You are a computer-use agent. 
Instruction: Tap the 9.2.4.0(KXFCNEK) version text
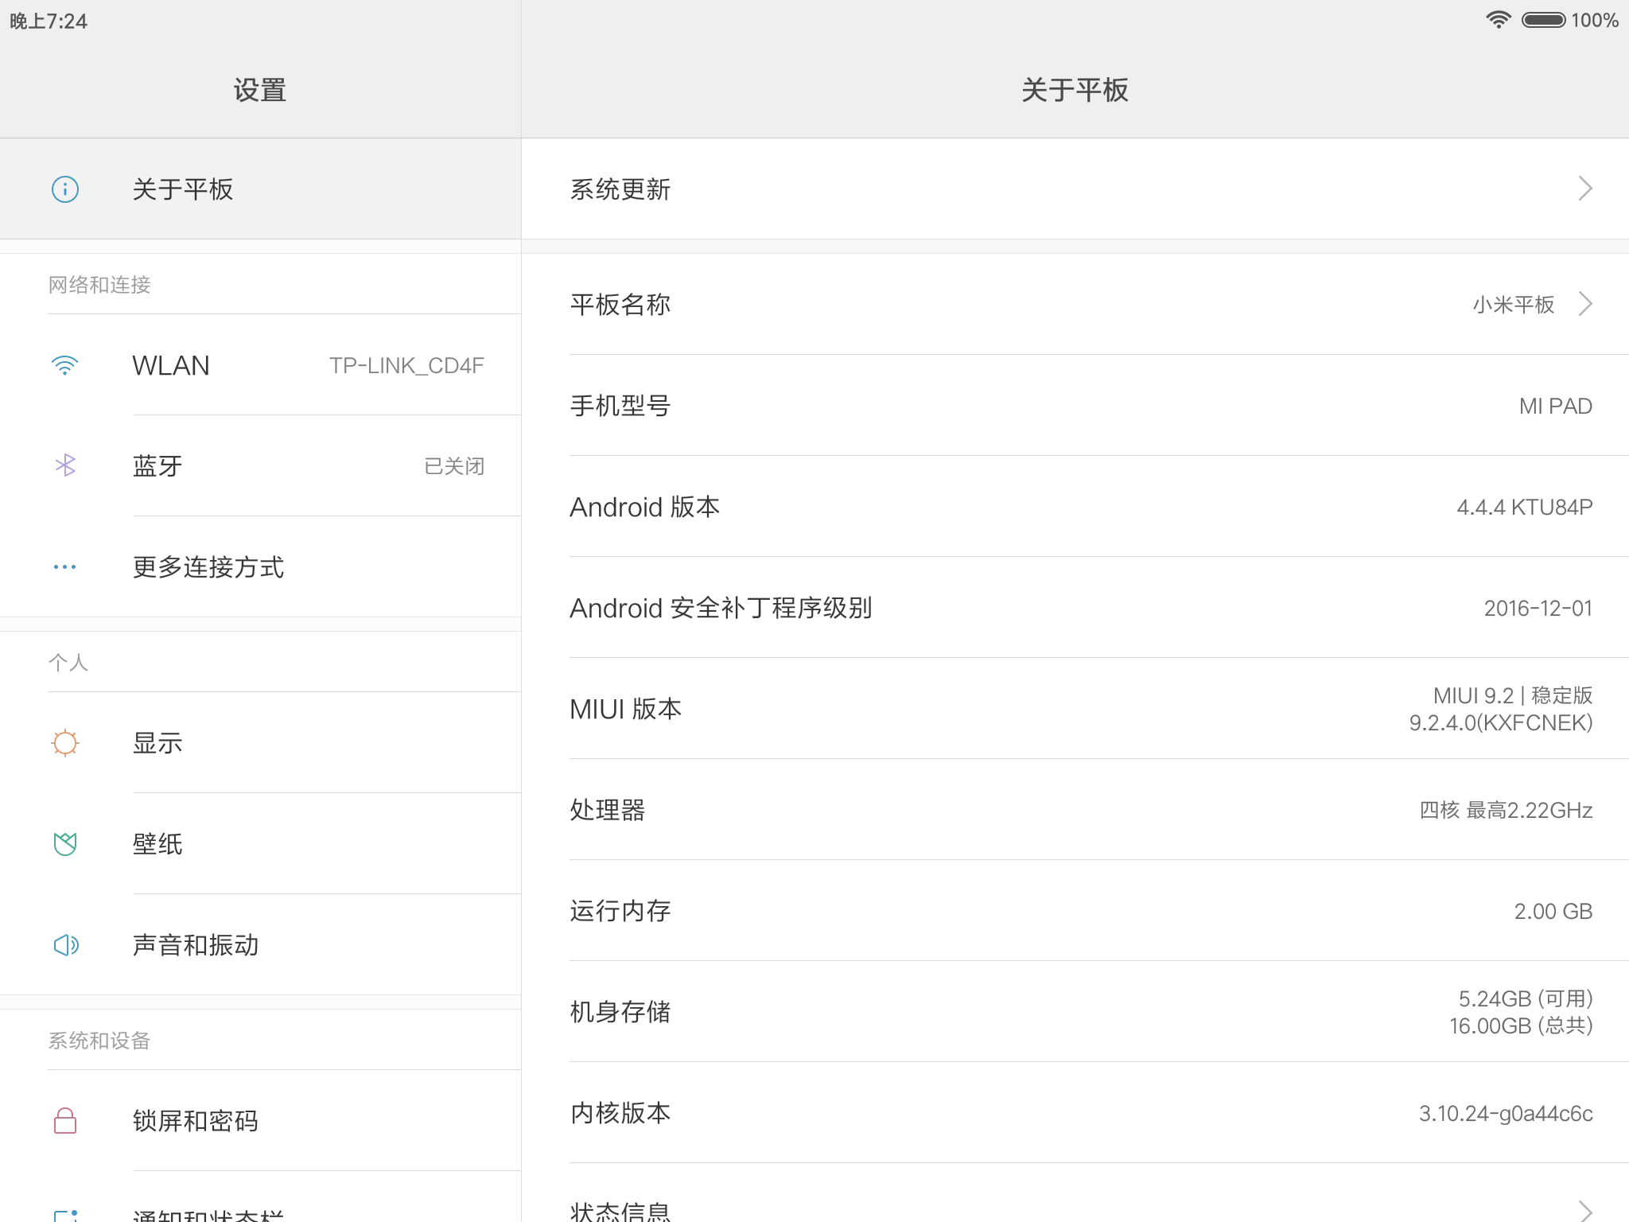(1500, 722)
